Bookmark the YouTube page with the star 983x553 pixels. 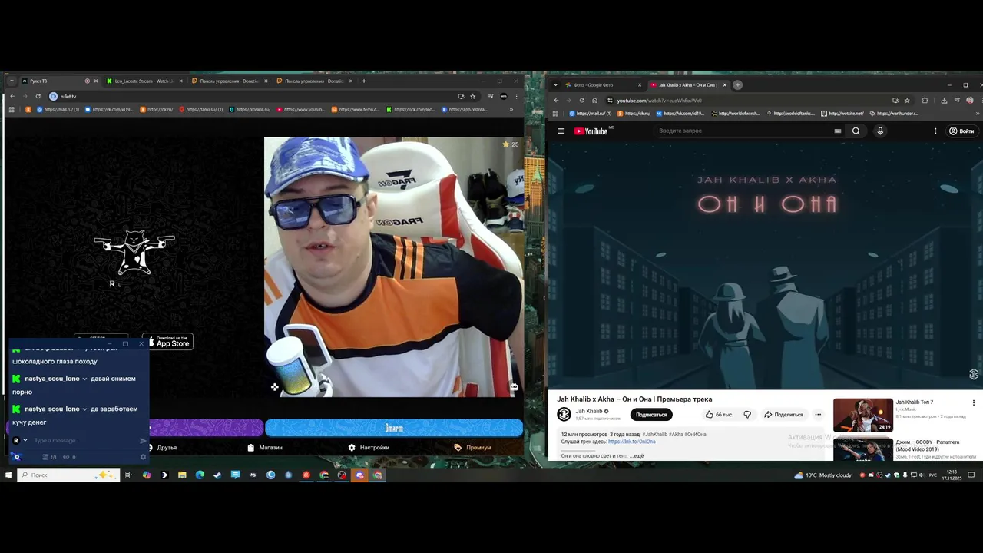907,101
